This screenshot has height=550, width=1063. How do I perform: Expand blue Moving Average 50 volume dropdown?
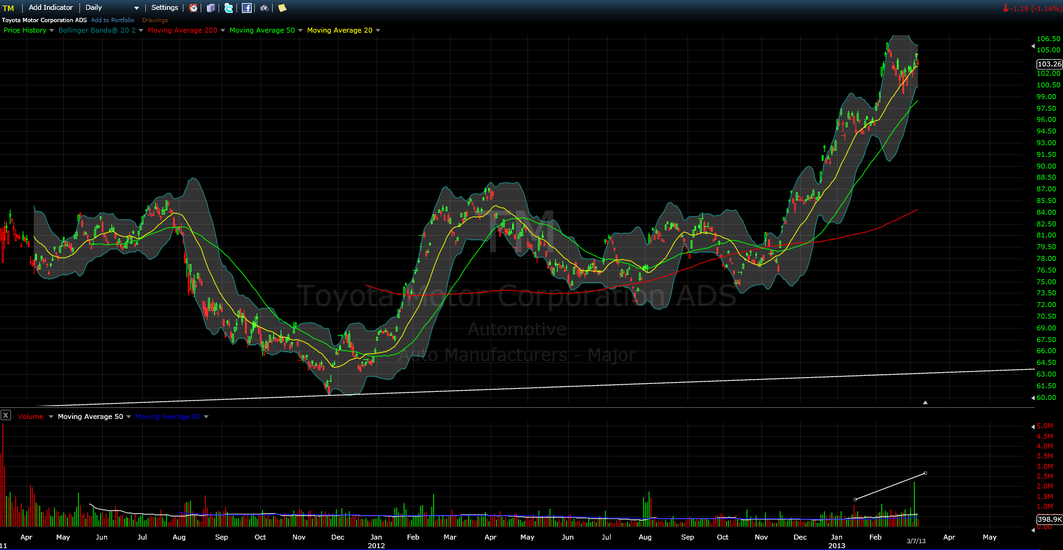[206, 416]
